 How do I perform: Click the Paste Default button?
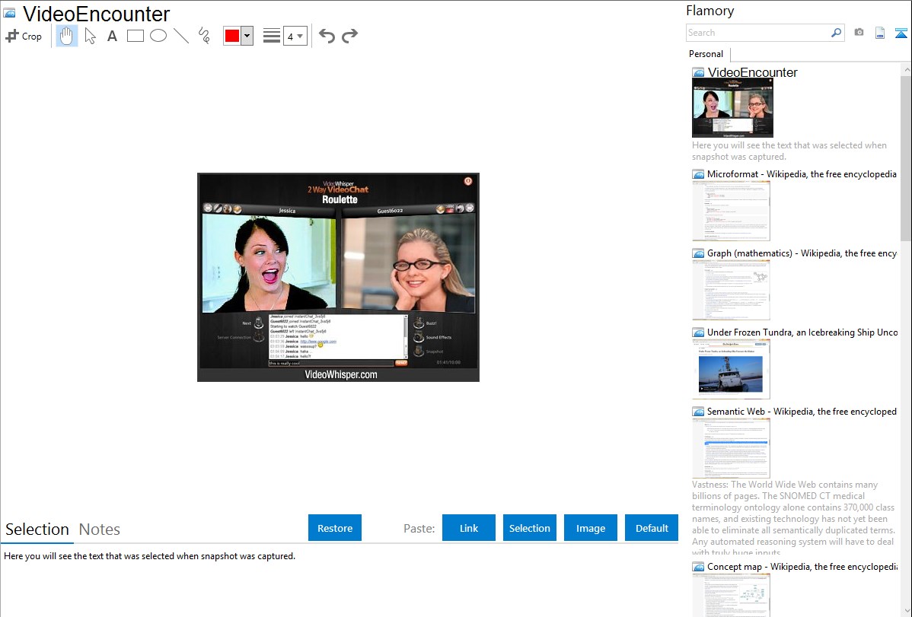coord(652,528)
